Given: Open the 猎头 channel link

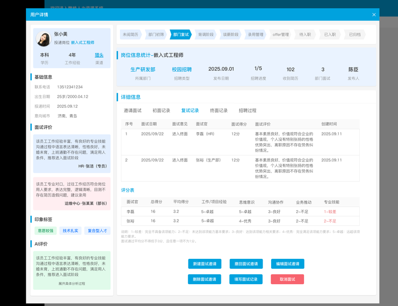Looking at the screenshot, I should pos(99,55).
